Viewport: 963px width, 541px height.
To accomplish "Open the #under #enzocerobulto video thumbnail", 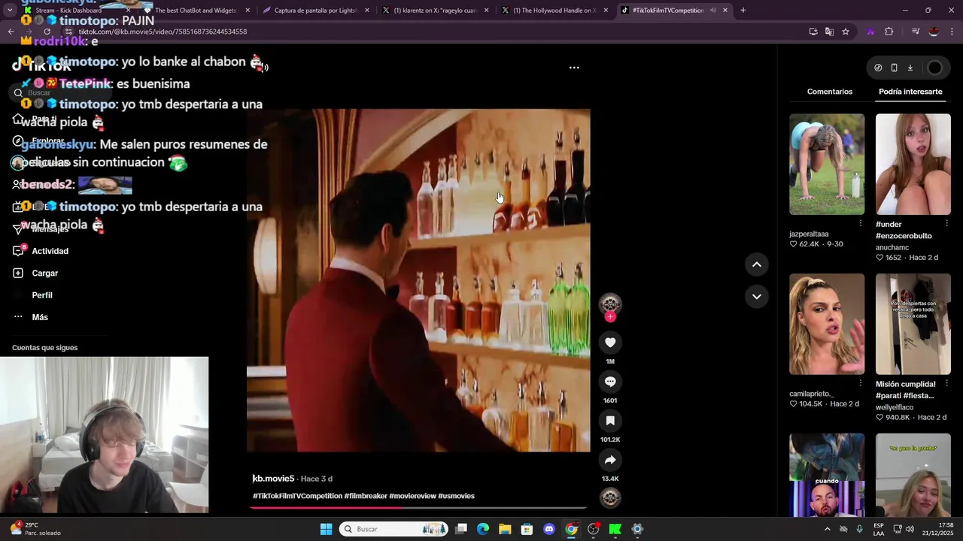I will pos(913,165).
